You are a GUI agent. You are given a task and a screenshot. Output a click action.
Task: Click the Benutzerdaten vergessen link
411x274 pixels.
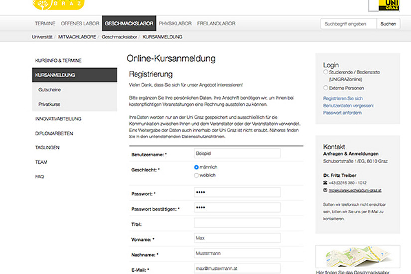(348, 106)
